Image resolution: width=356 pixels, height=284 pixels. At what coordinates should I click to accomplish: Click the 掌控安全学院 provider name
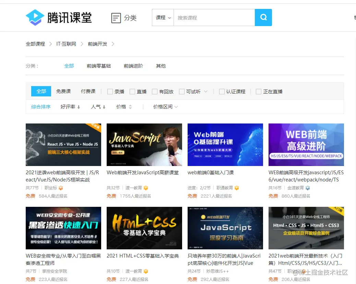55,271
